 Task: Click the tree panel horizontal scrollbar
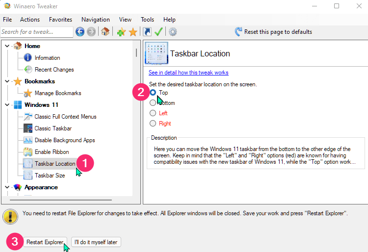61,200
